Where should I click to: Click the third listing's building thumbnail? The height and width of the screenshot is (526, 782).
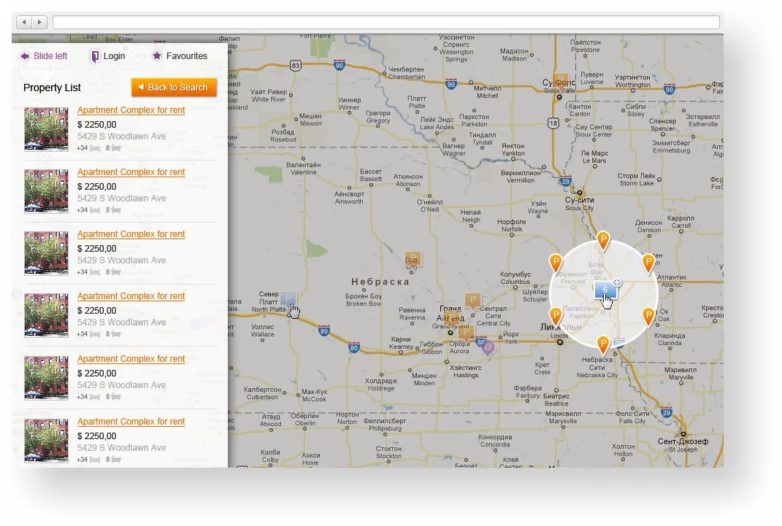point(47,253)
